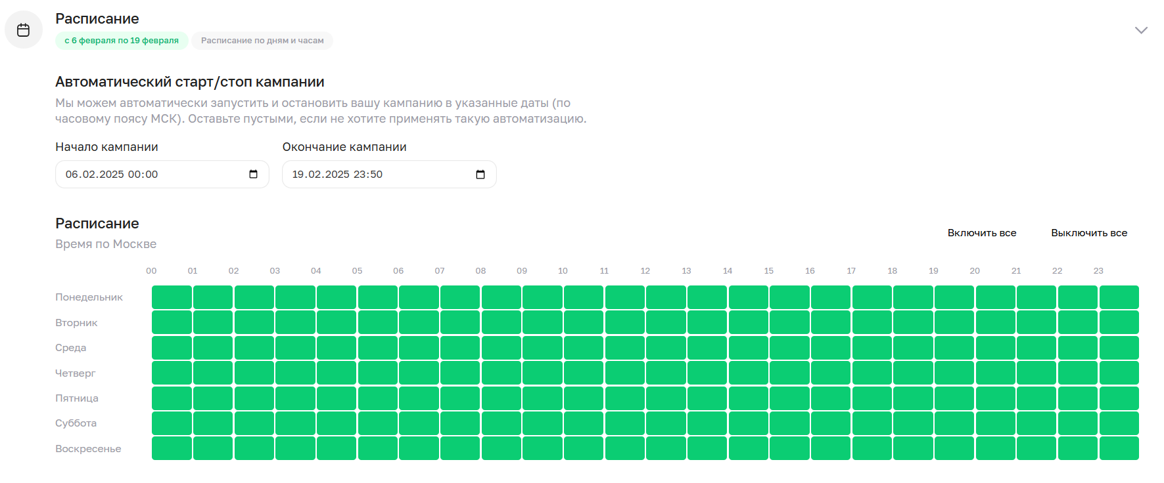Click the "Суббота" row label
1164x483 pixels.
[76, 423]
